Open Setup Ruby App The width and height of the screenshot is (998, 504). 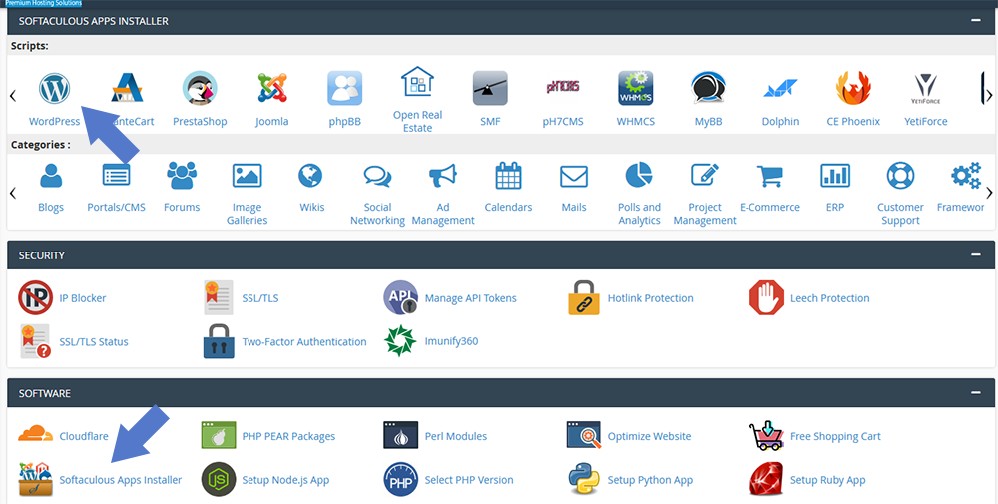(827, 480)
